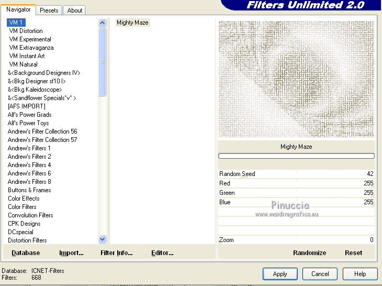The image size is (382, 286).
Task: Select VM Extravaganza category
Action: tap(31, 48)
